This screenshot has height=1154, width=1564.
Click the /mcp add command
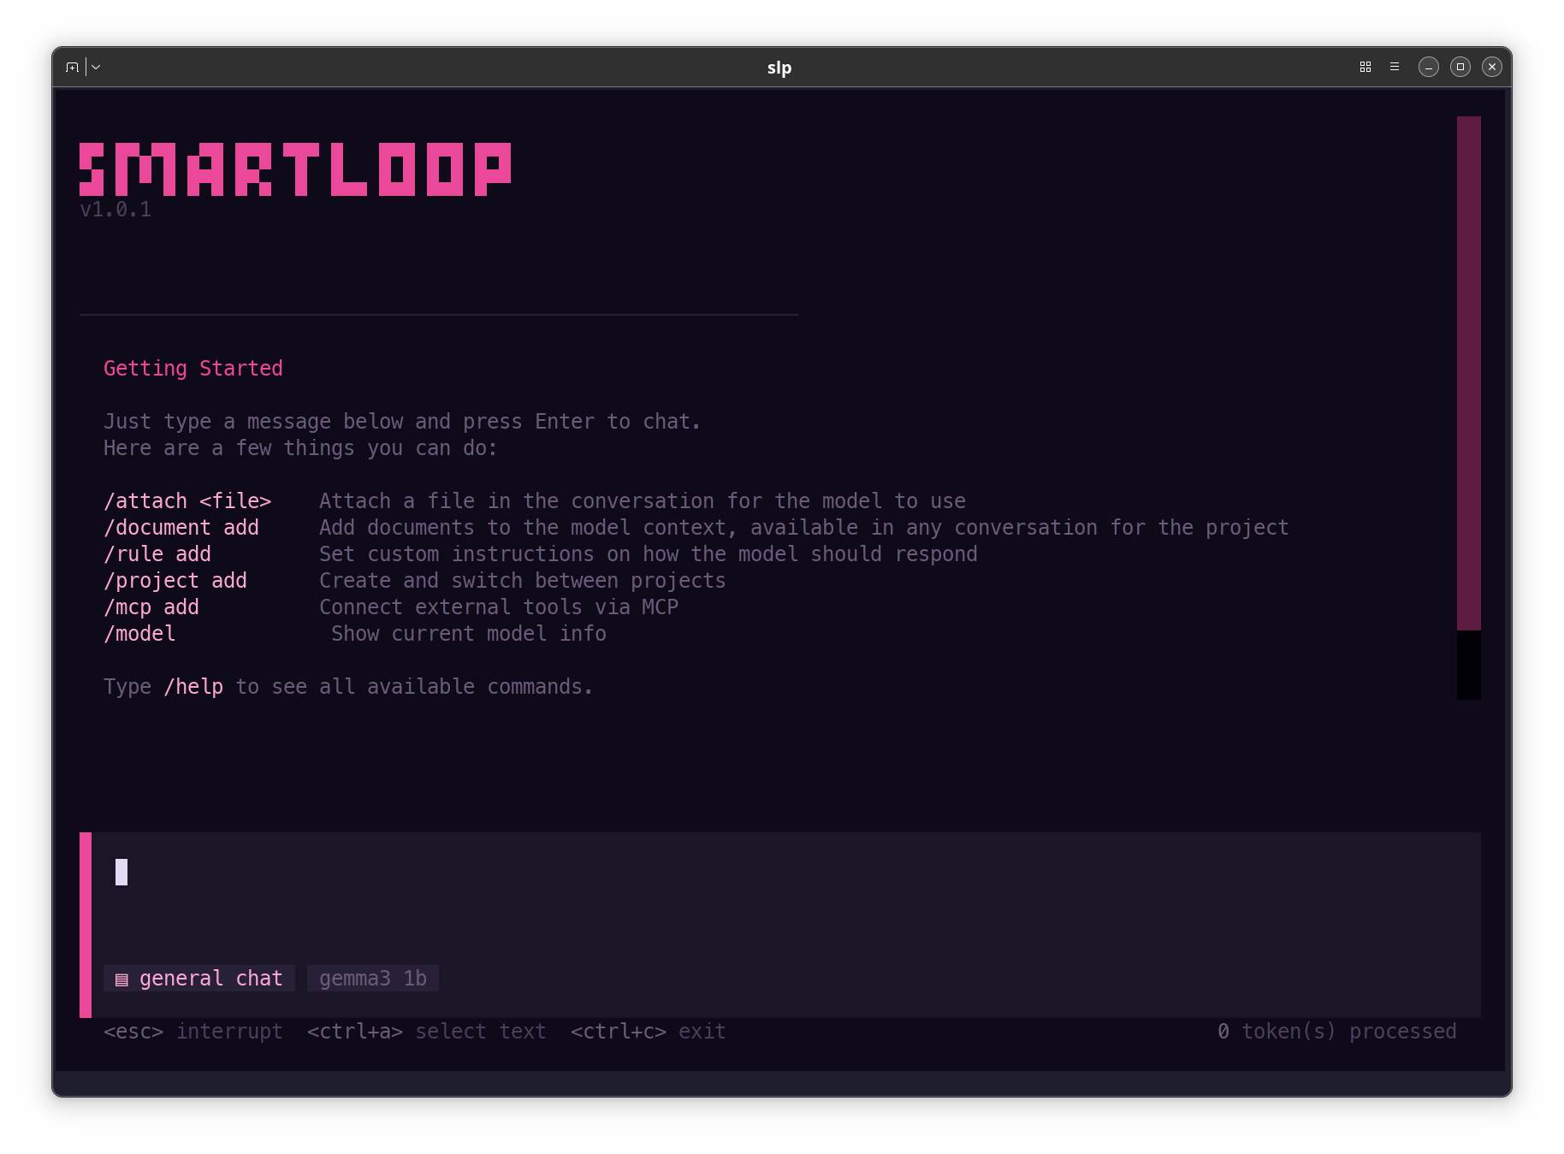pyautogui.click(x=151, y=607)
